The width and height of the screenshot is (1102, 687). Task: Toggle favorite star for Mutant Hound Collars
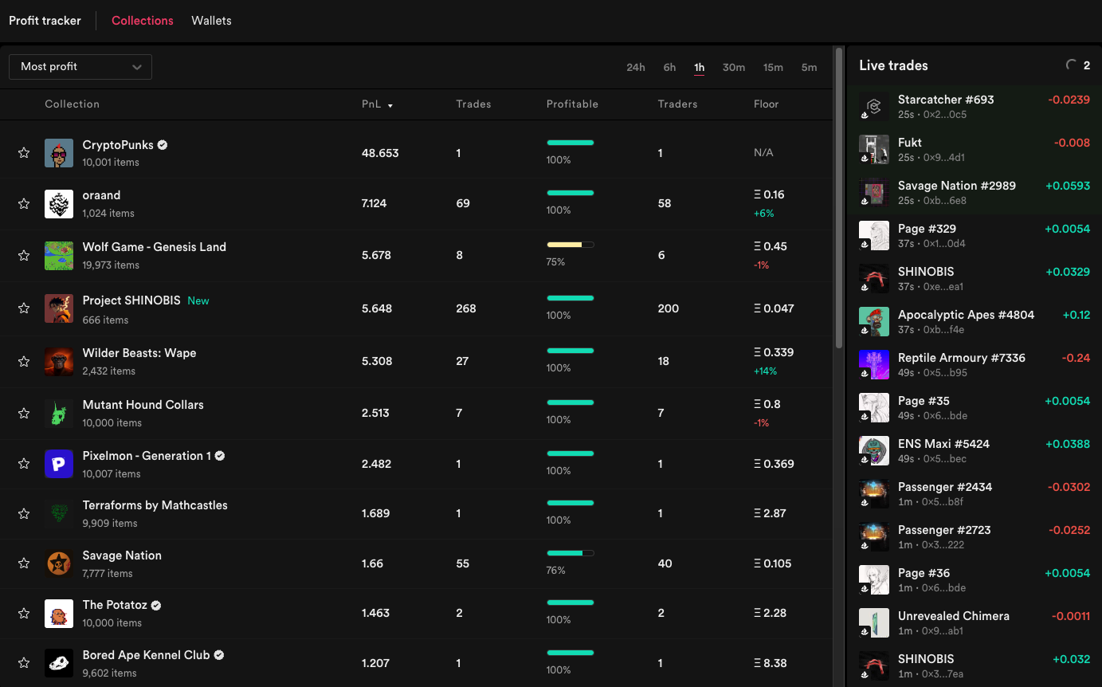click(24, 414)
